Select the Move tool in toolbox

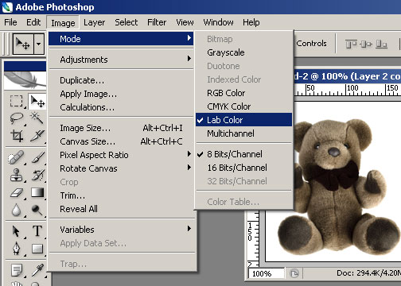tap(37, 101)
